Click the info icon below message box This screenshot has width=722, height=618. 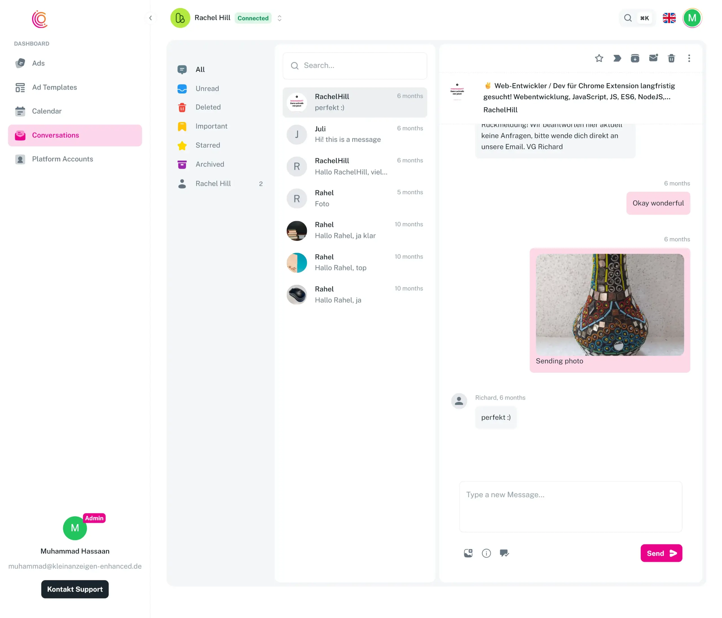(486, 553)
